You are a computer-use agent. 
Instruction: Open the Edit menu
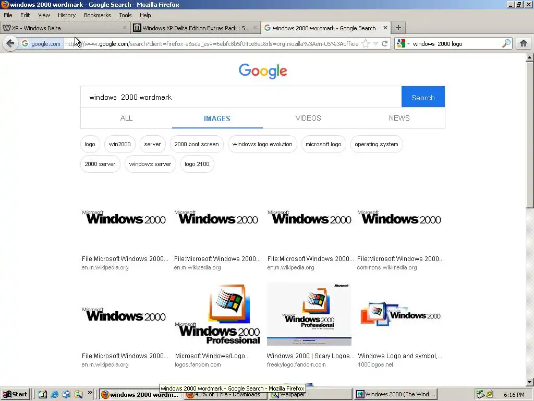25,15
